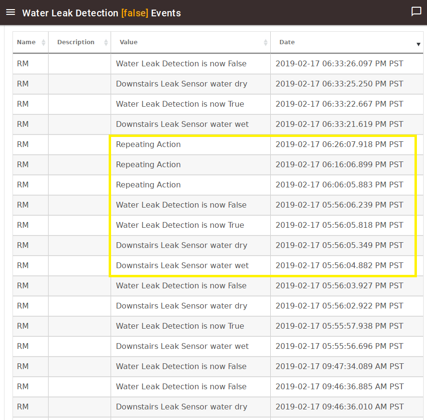Screen dimensions: 427x420
Task: Click value in the 06:33:21.619 PM row
Action: [182, 124]
